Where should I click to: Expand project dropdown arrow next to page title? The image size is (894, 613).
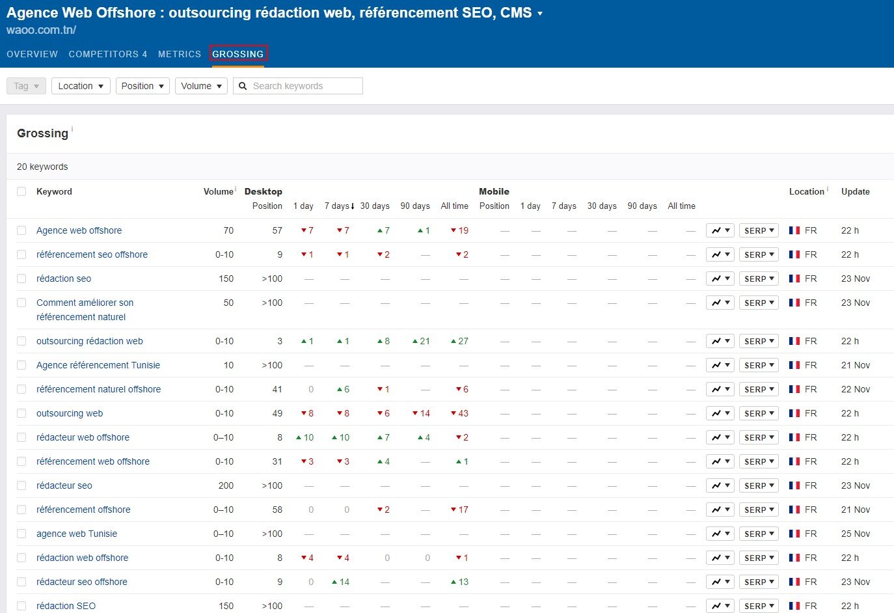tap(540, 14)
